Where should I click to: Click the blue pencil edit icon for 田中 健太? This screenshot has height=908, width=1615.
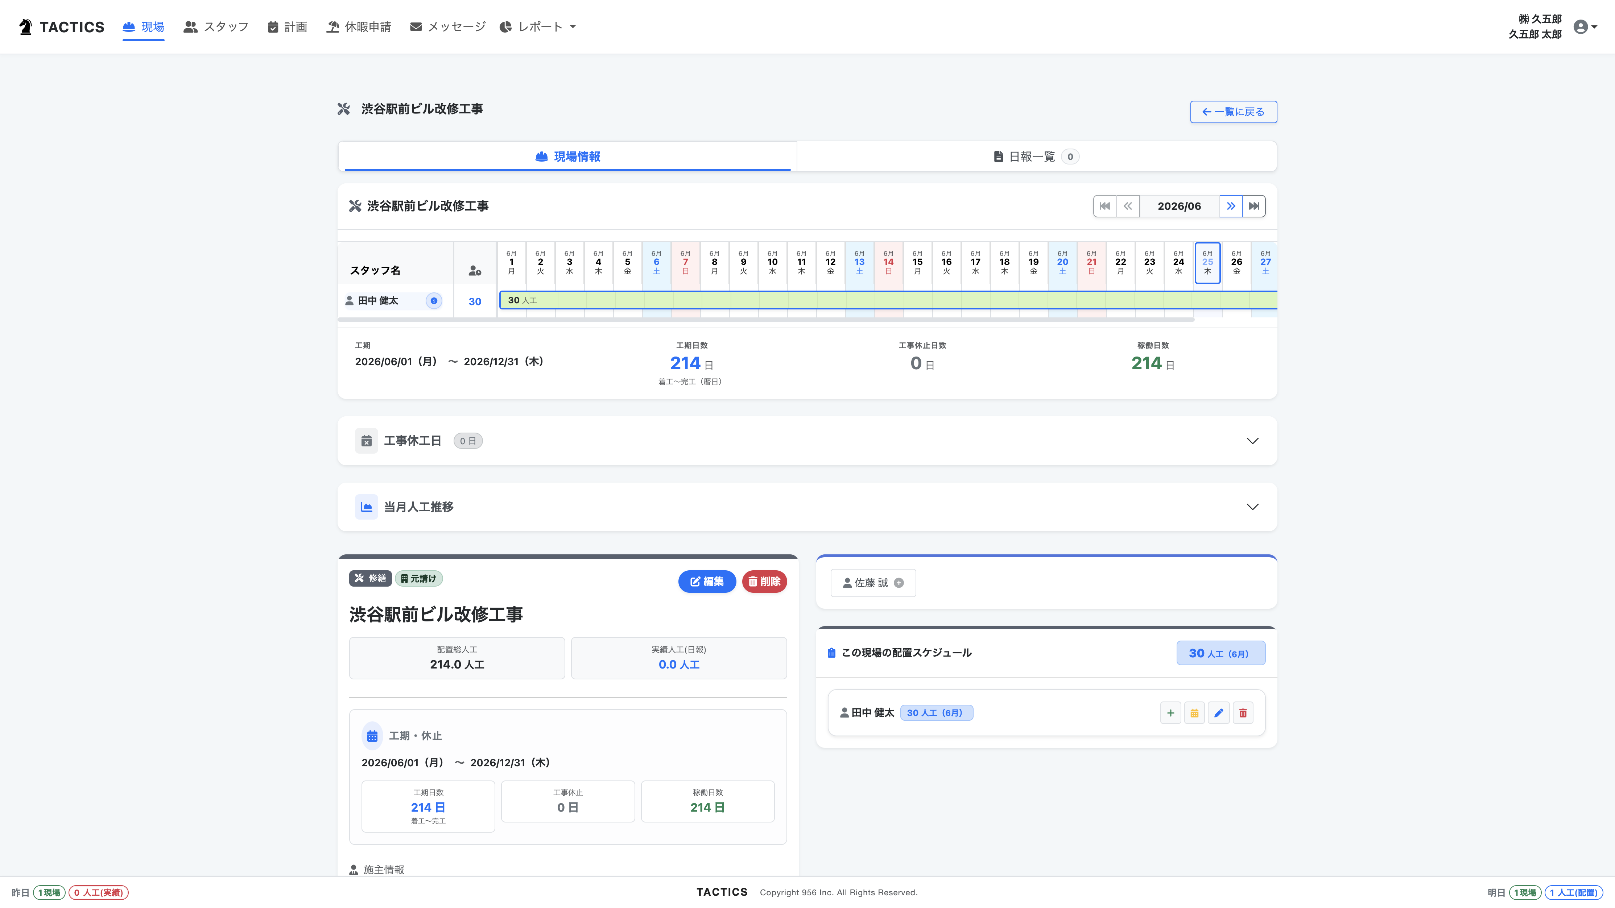pyautogui.click(x=1219, y=712)
